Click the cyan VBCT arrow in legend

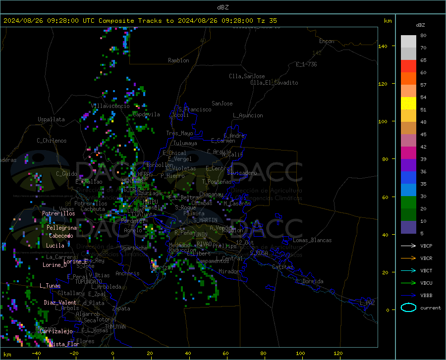tap(408, 270)
